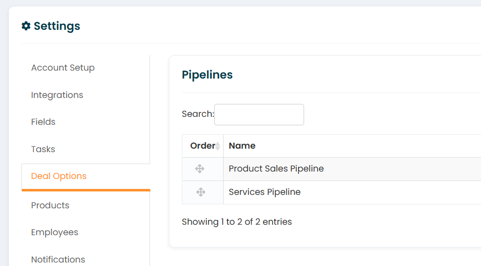Sort by the Order column arrows
The width and height of the screenshot is (481, 266).
pyautogui.click(x=218, y=146)
